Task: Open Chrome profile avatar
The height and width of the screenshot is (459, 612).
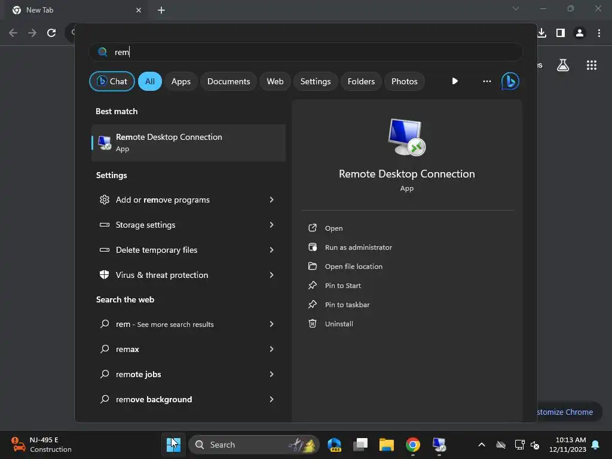Action: (x=580, y=33)
